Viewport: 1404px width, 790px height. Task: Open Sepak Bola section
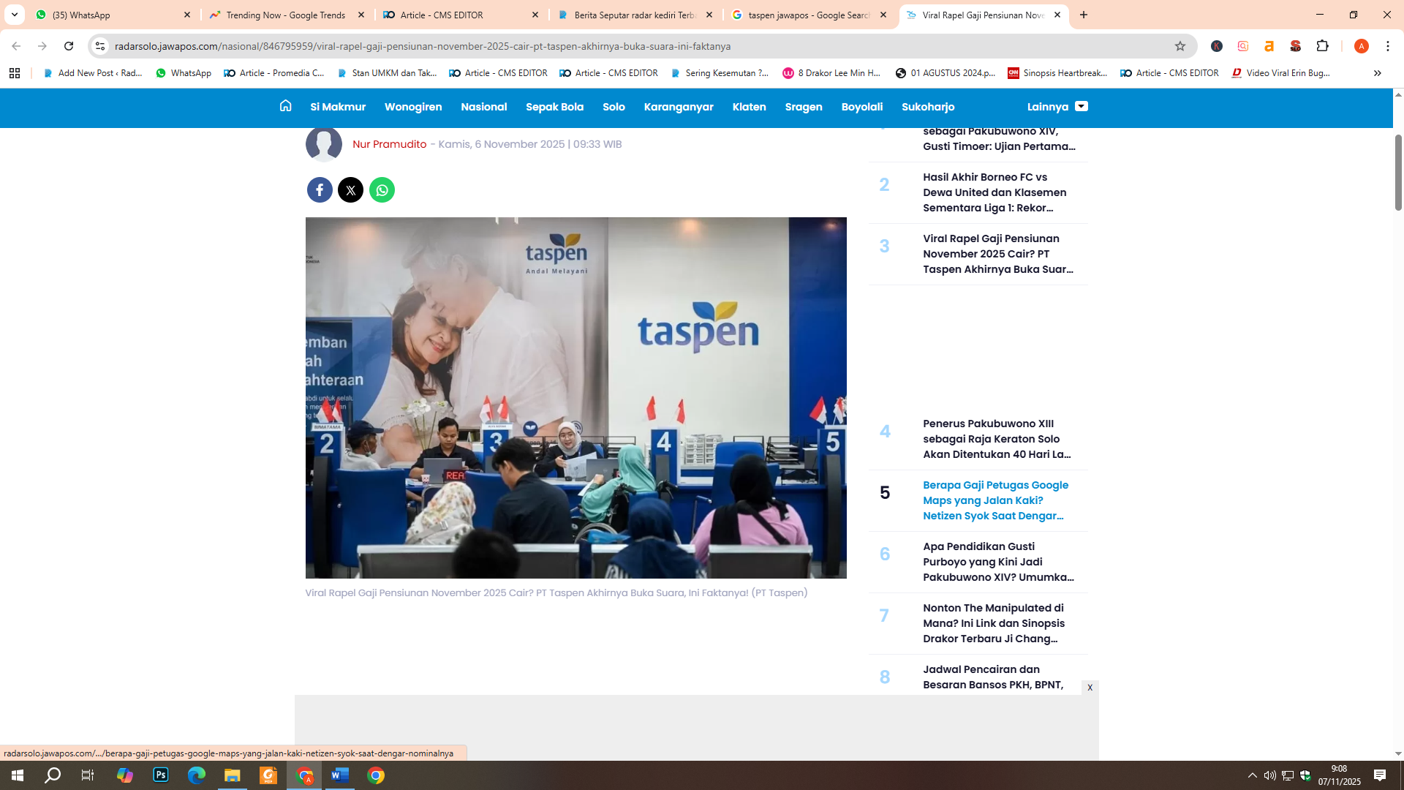click(554, 107)
